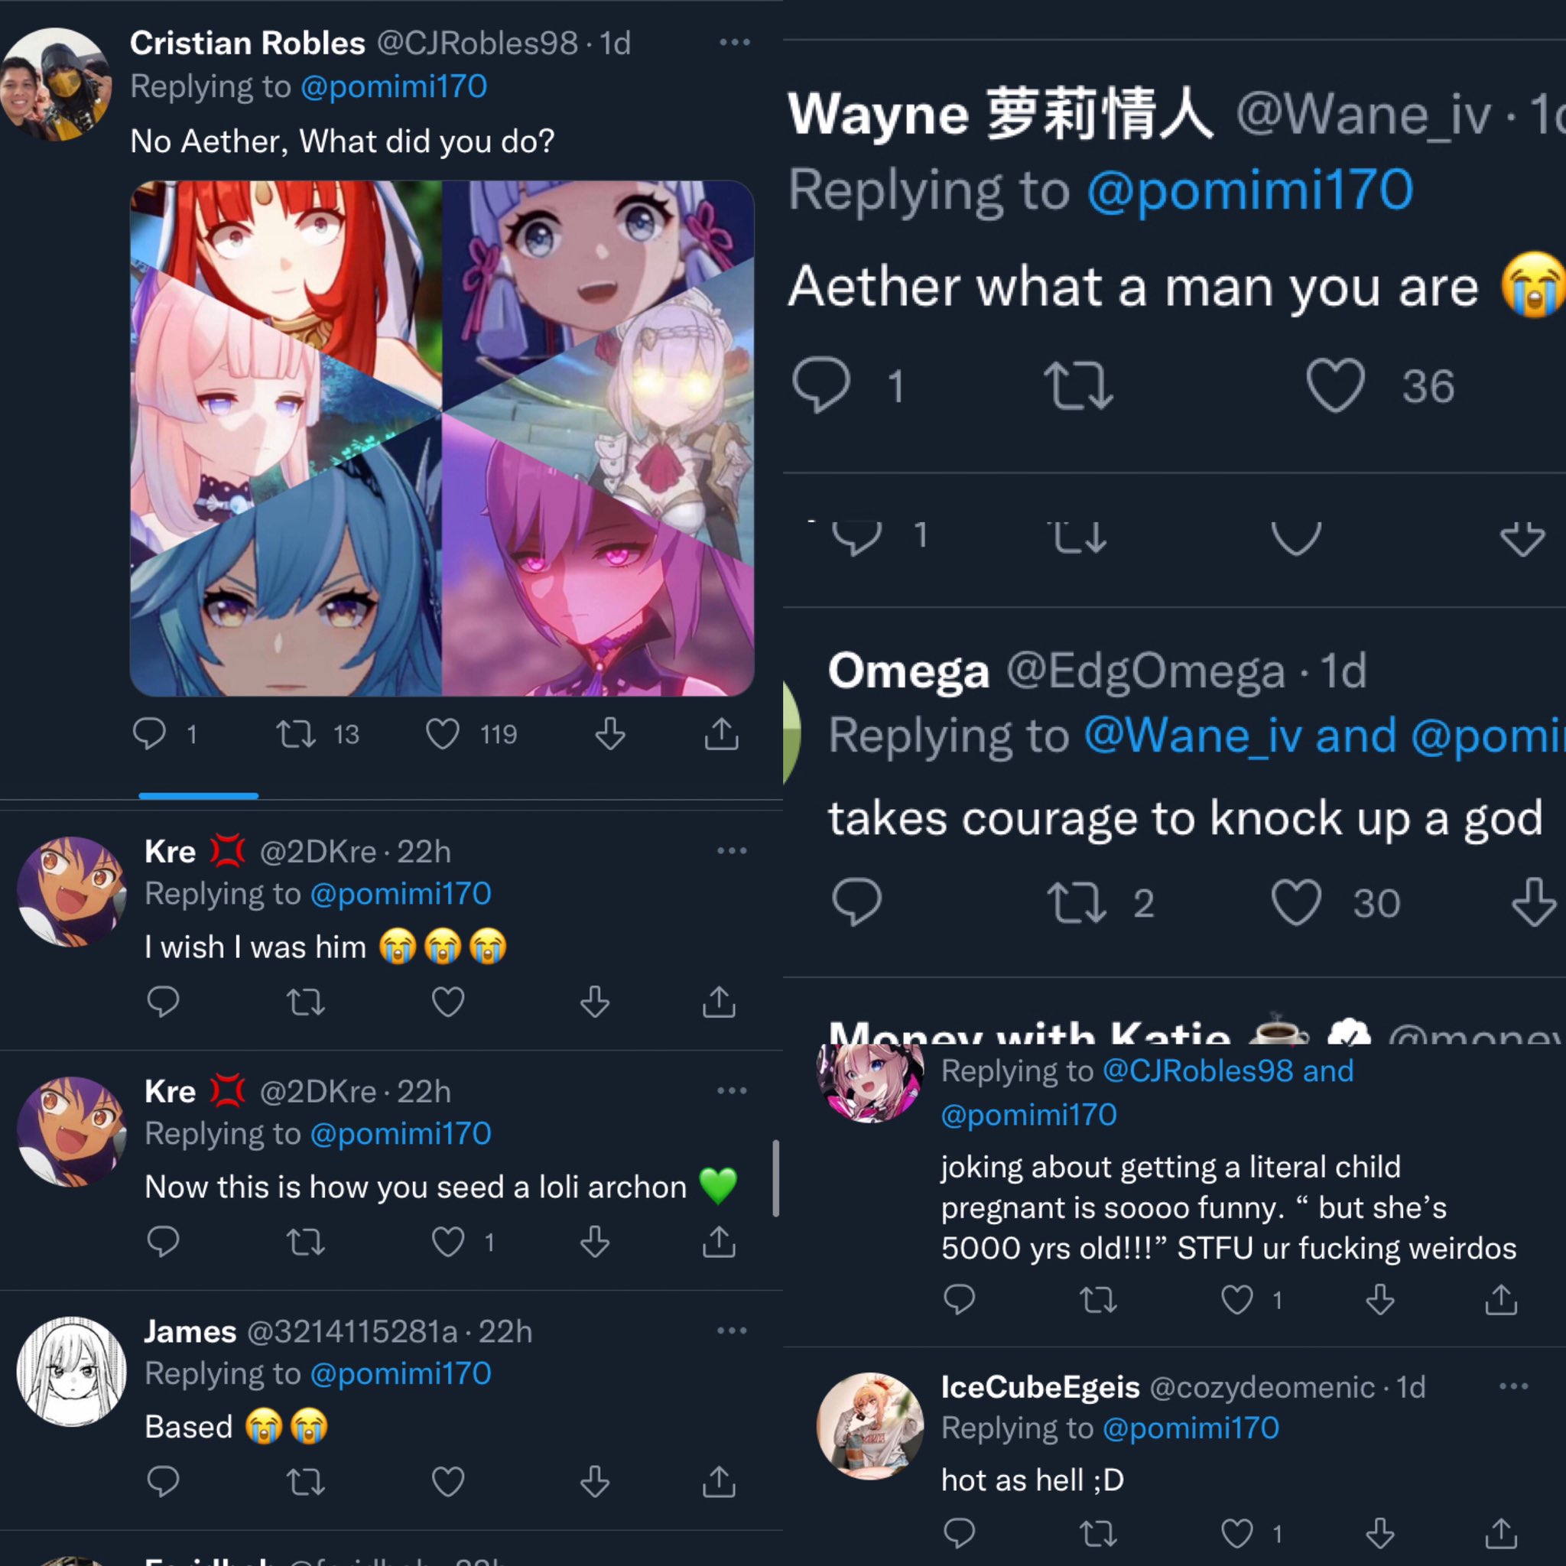Download the collage tweet using the down-arrow icon
This screenshot has width=1566, height=1566.
pyautogui.click(x=610, y=733)
